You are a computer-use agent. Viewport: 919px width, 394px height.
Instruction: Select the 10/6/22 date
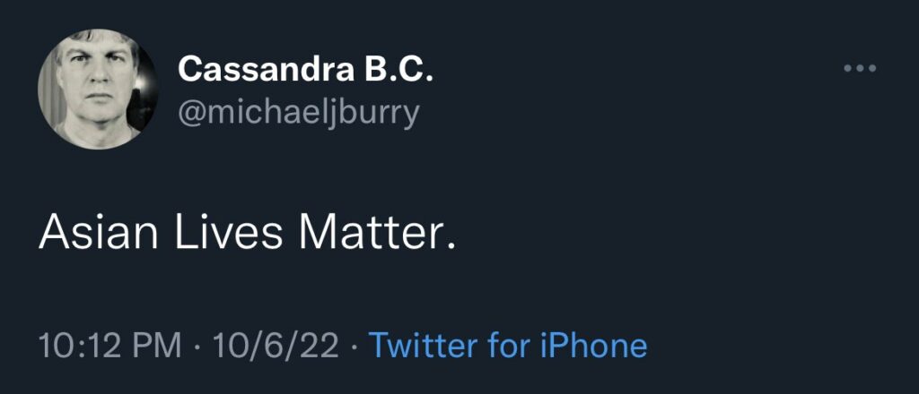pos(276,345)
